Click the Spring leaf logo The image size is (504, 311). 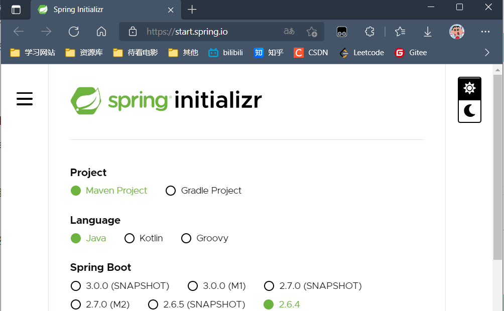(x=86, y=101)
